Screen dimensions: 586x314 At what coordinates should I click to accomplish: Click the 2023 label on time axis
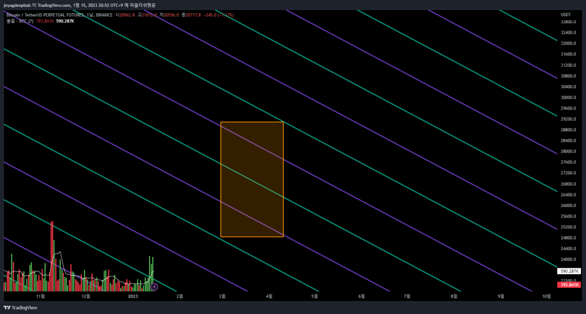click(x=133, y=296)
